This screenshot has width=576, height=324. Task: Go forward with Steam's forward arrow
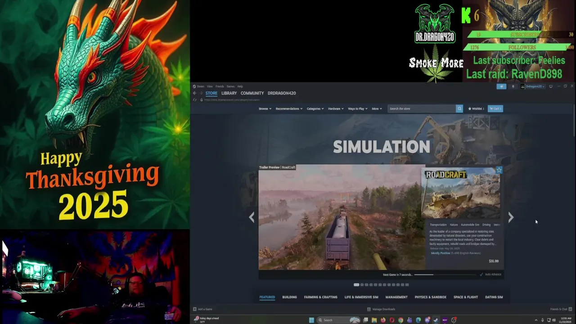click(x=201, y=93)
